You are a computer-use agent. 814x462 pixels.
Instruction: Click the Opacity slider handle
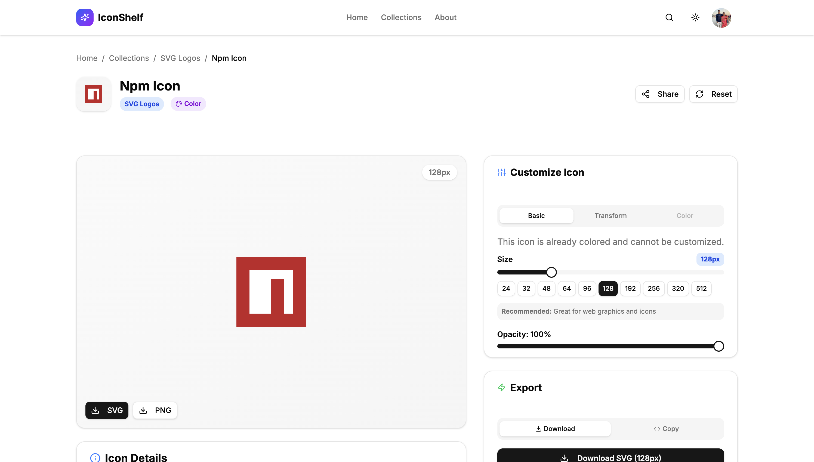click(719, 346)
